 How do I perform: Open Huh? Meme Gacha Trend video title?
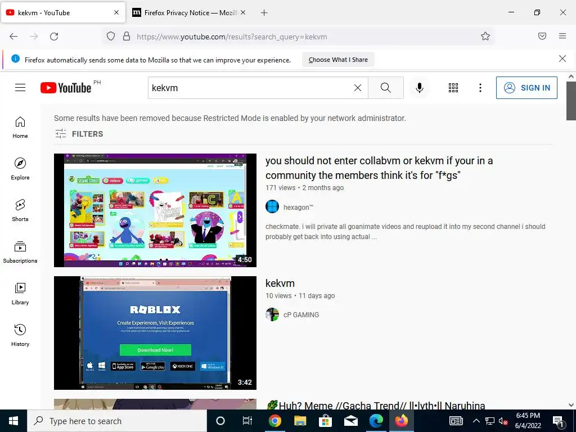click(375, 406)
